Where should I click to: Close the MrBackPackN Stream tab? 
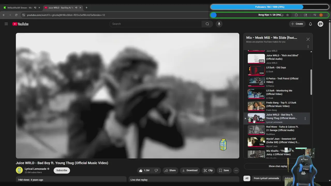[39, 7]
